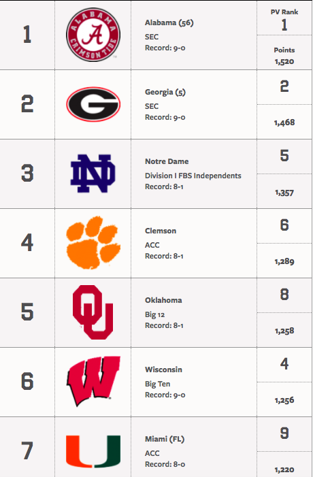Click the Big Ten conference label
The height and width of the screenshot is (477, 313).
click(x=158, y=384)
